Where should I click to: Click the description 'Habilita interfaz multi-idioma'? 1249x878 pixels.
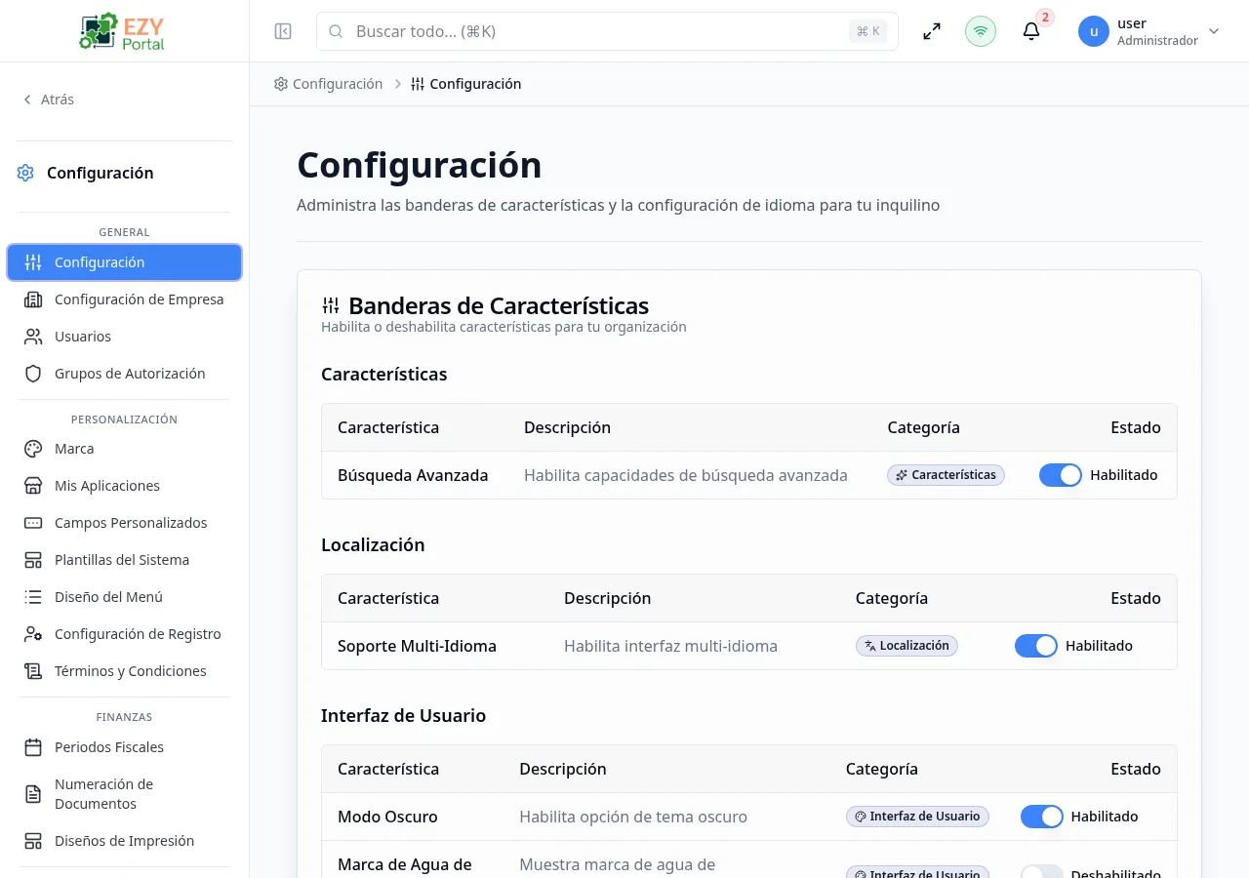pos(670,646)
